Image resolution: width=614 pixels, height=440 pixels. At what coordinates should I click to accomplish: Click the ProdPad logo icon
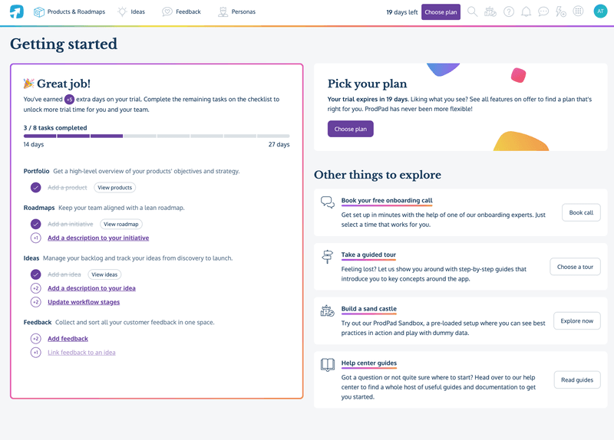coord(16,11)
